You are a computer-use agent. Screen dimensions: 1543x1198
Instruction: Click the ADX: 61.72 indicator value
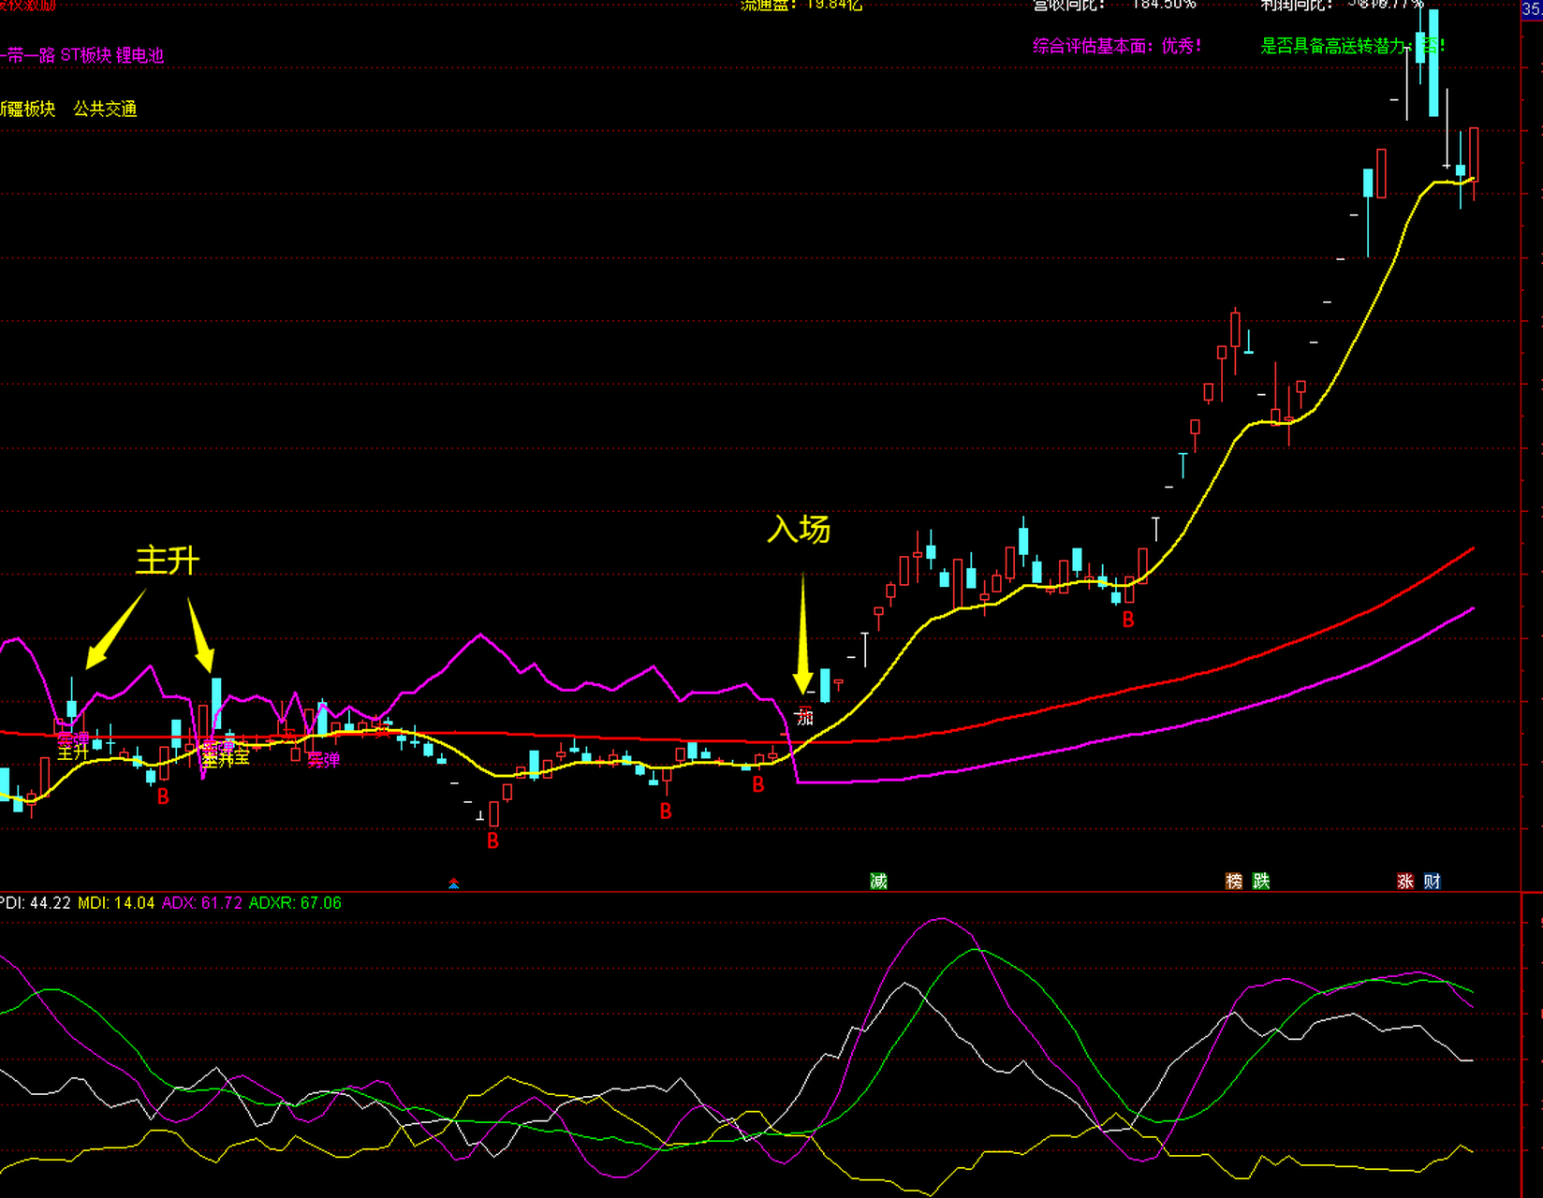coord(202,903)
